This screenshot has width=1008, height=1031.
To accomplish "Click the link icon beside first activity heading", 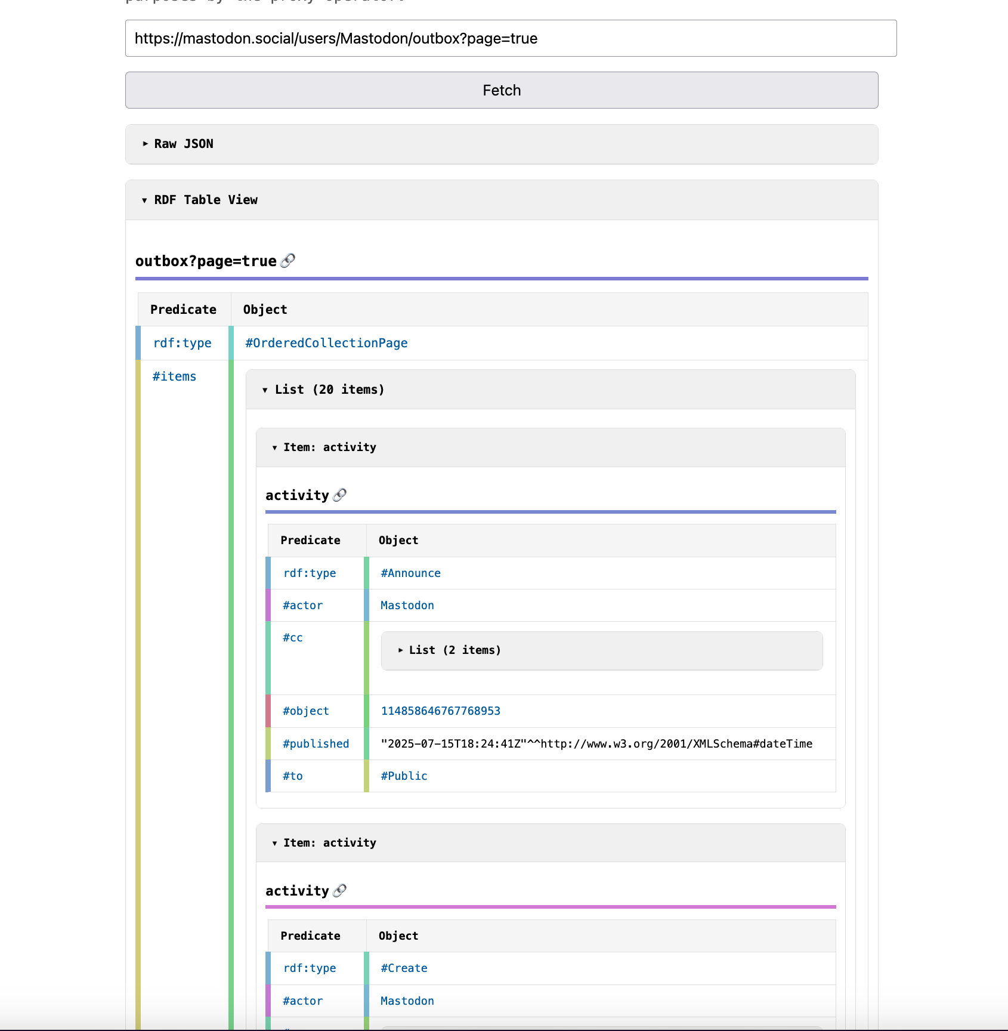I will tap(339, 495).
